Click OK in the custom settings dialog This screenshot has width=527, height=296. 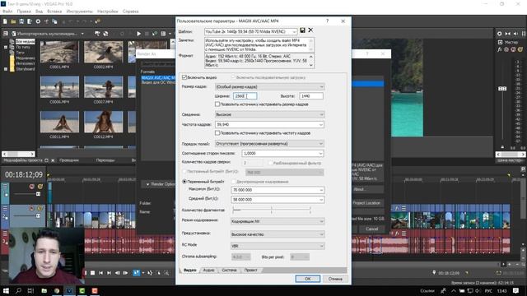[307, 279]
